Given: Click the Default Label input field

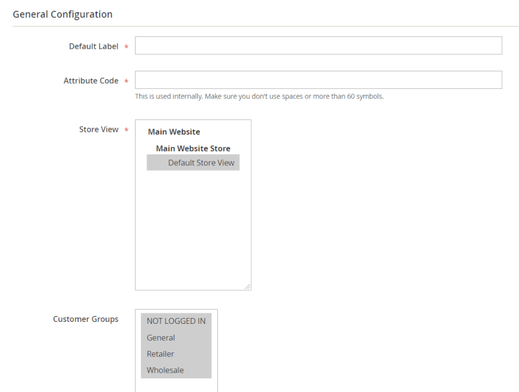Looking at the screenshot, I should point(318,45).
